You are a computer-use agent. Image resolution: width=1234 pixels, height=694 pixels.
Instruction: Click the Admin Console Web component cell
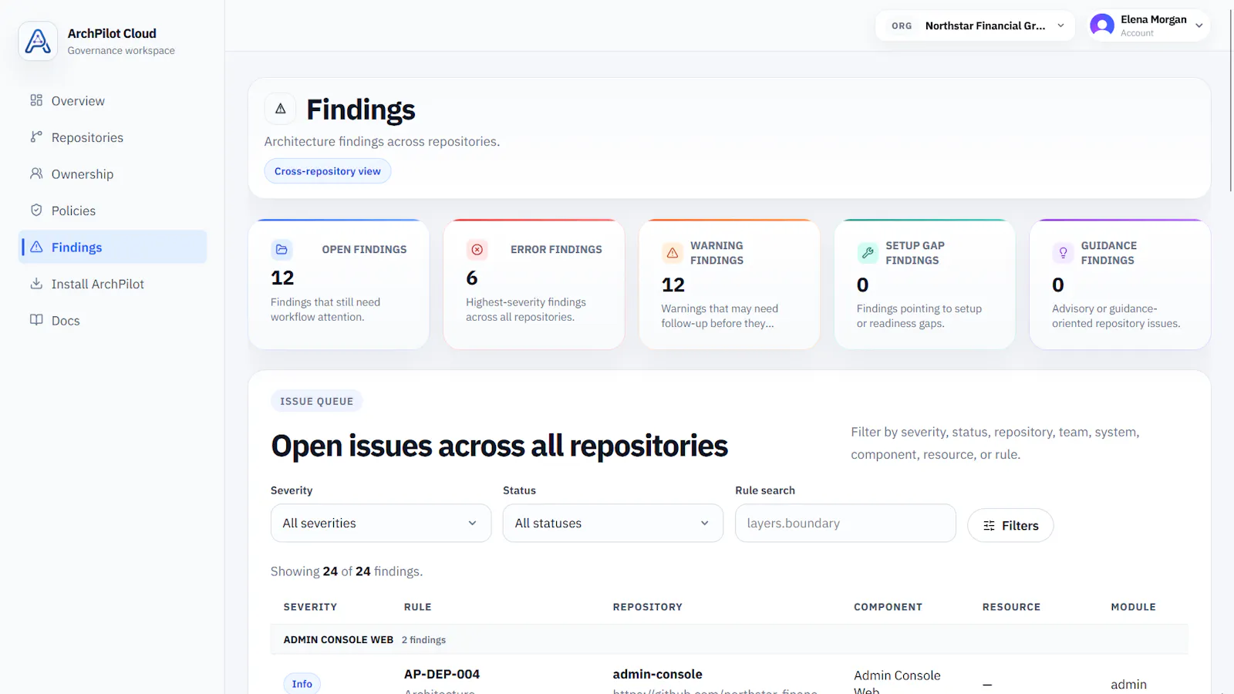897,682
